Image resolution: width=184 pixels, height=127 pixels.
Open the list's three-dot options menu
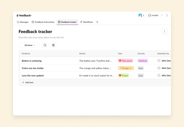pyautogui.click(x=164, y=32)
